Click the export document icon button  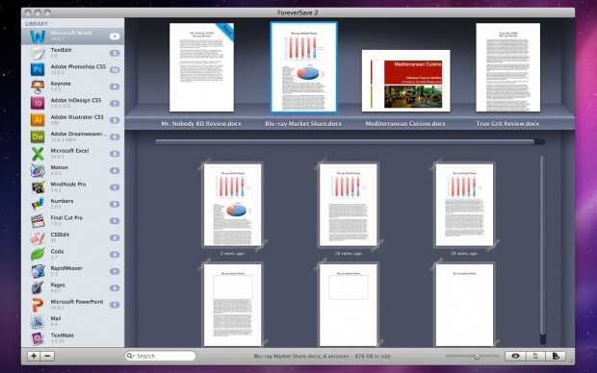[556, 356]
